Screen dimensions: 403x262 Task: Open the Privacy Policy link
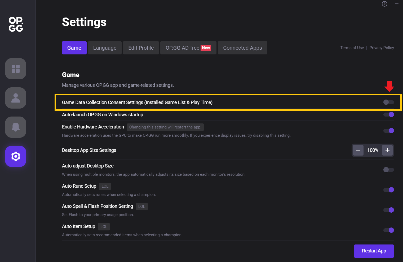[x=382, y=48]
